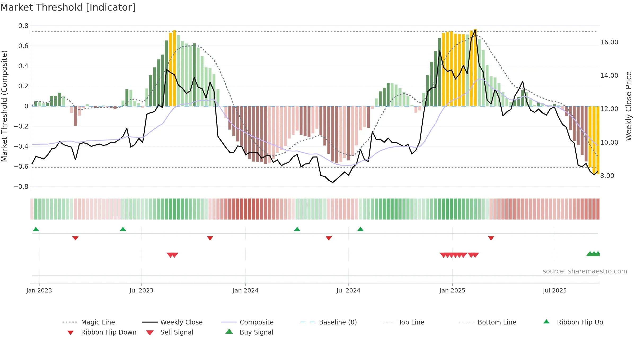Toggle the Magic Line legend entry
Viewport: 636px width, 357px height.
coord(89,322)
